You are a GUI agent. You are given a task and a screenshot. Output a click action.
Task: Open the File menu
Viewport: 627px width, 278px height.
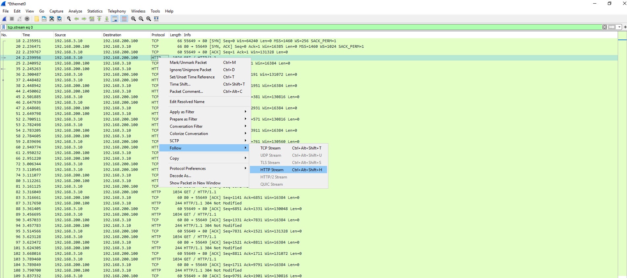6,11
